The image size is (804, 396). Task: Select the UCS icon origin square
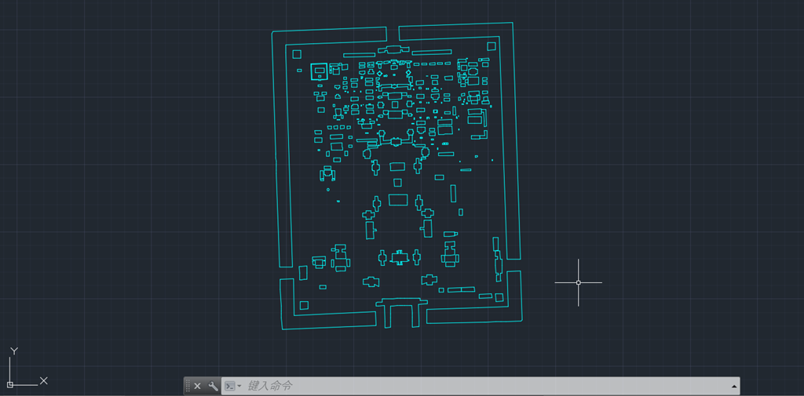pos(10,384)
